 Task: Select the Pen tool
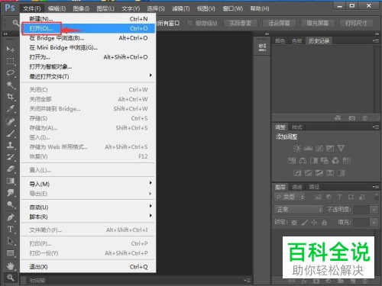[11, 217]
